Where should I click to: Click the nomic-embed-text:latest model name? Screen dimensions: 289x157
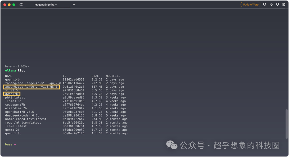point(26,119)
